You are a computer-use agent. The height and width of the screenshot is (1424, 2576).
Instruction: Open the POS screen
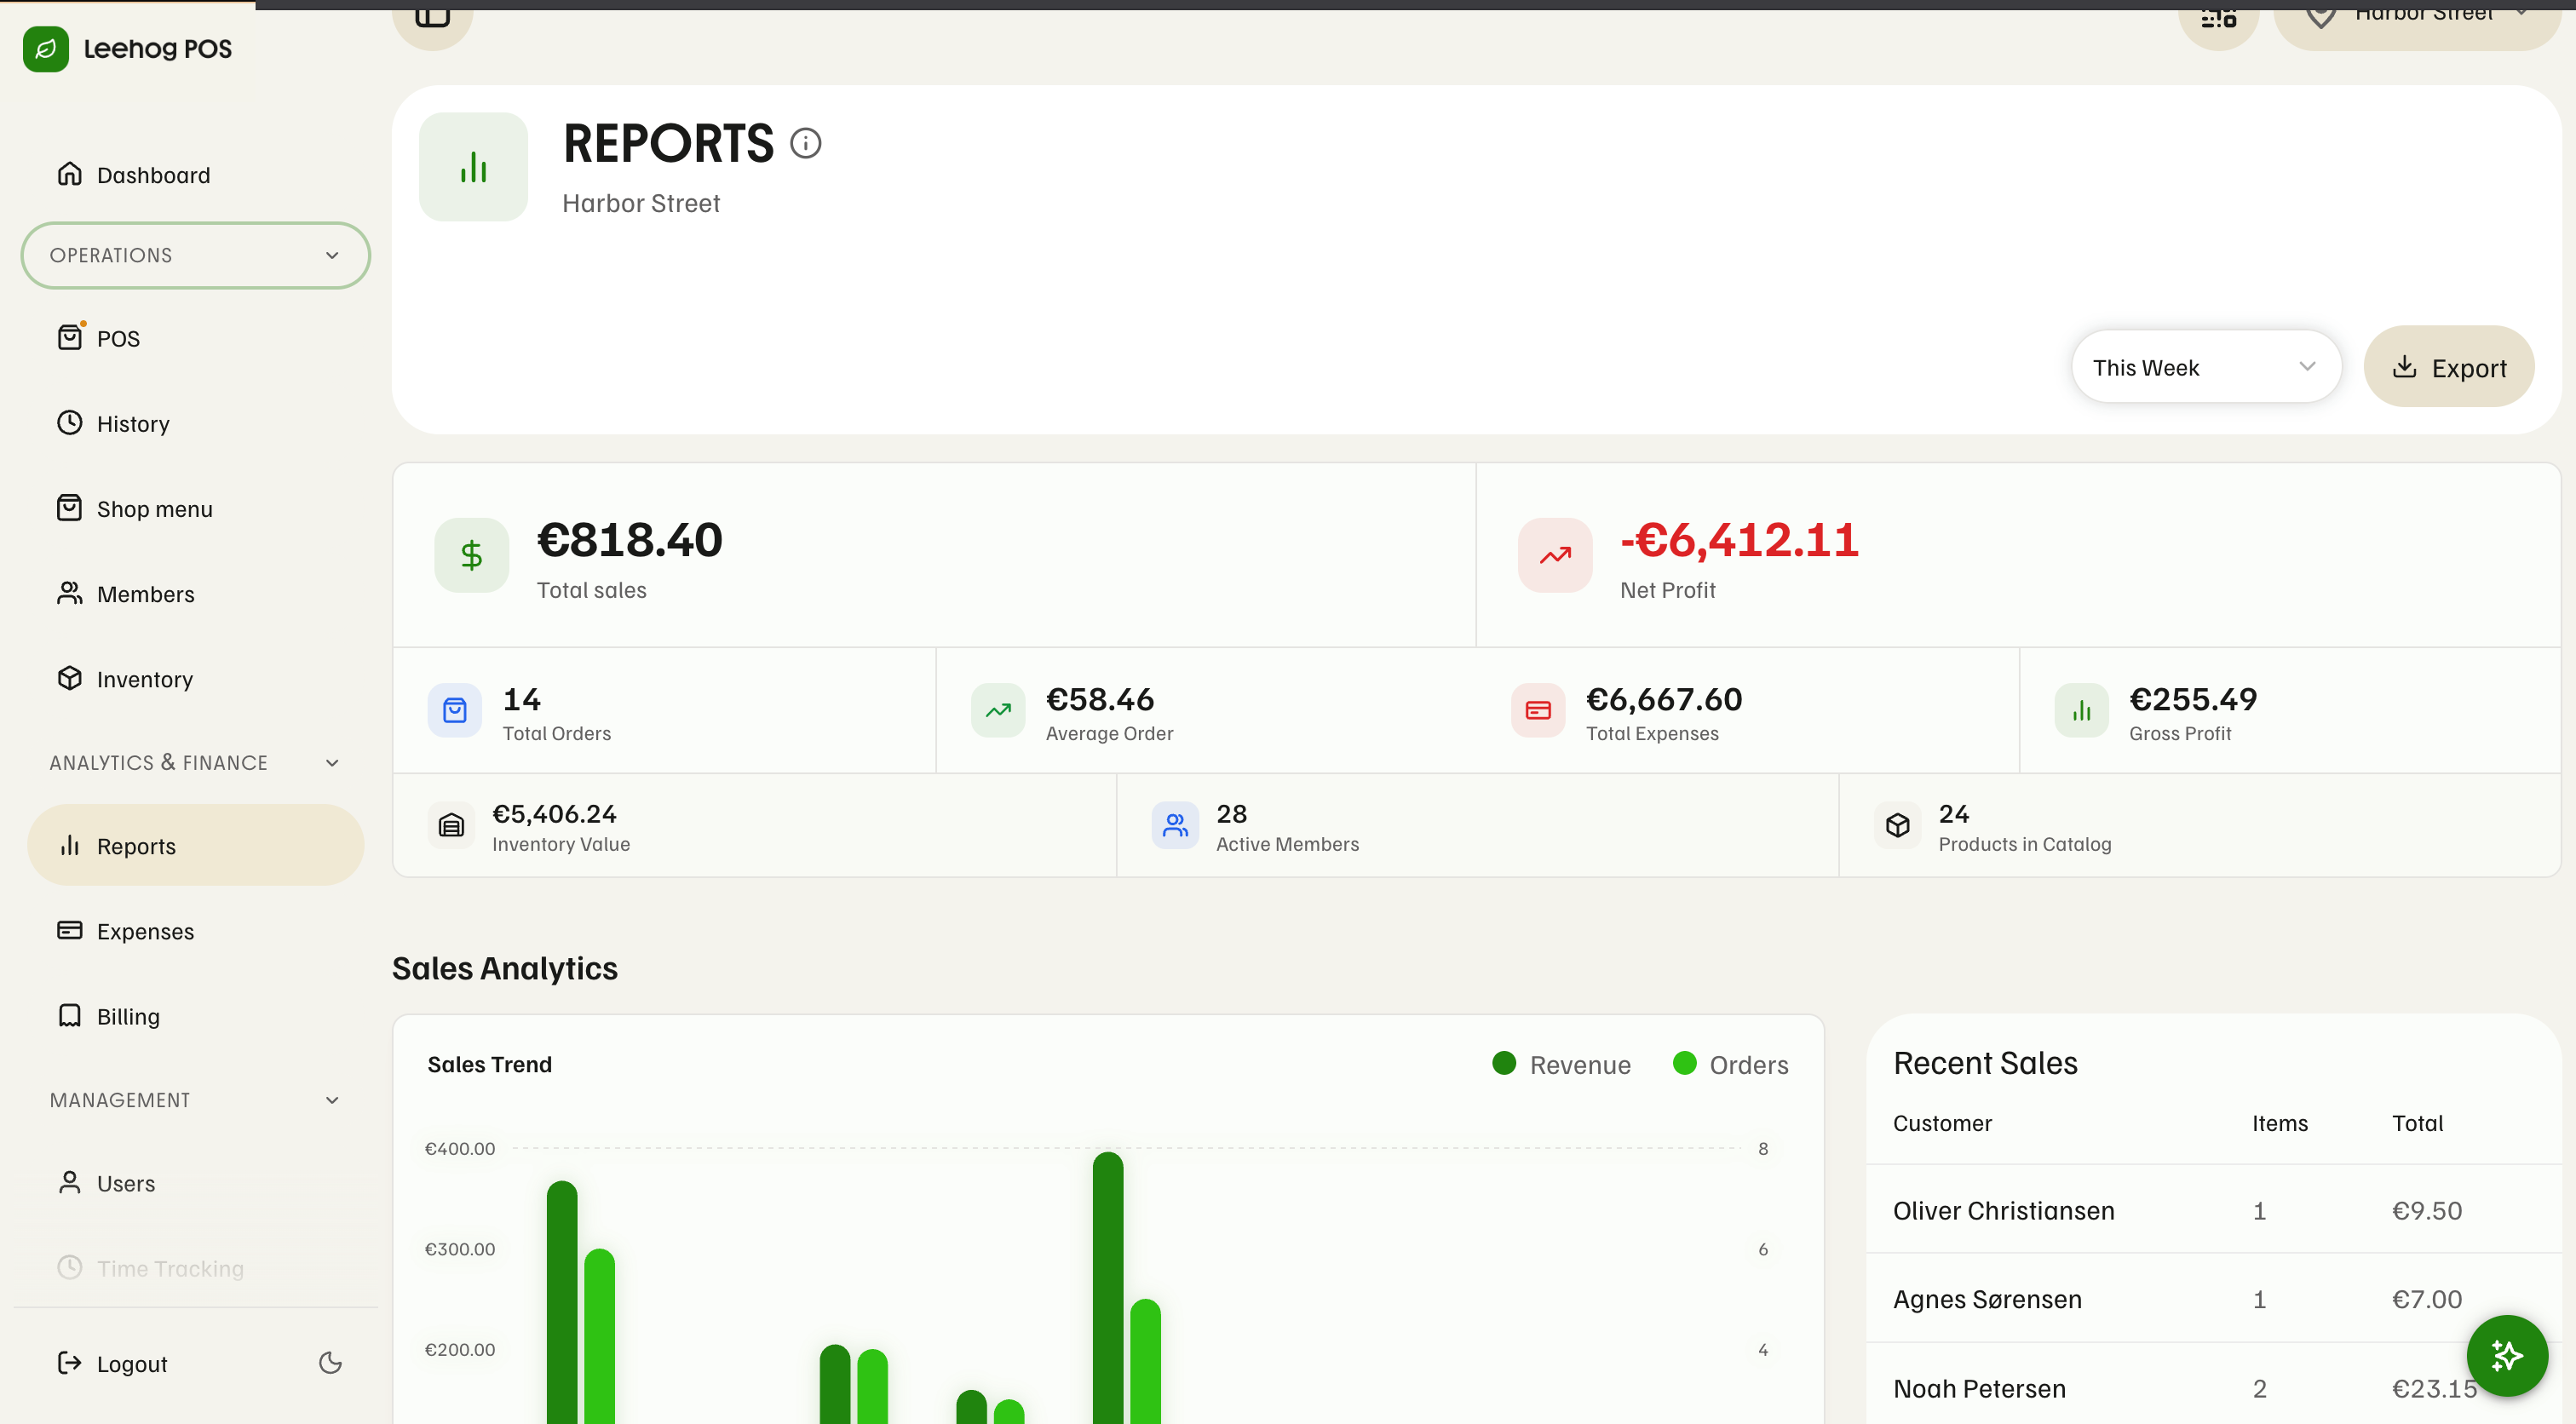(195, 338)
